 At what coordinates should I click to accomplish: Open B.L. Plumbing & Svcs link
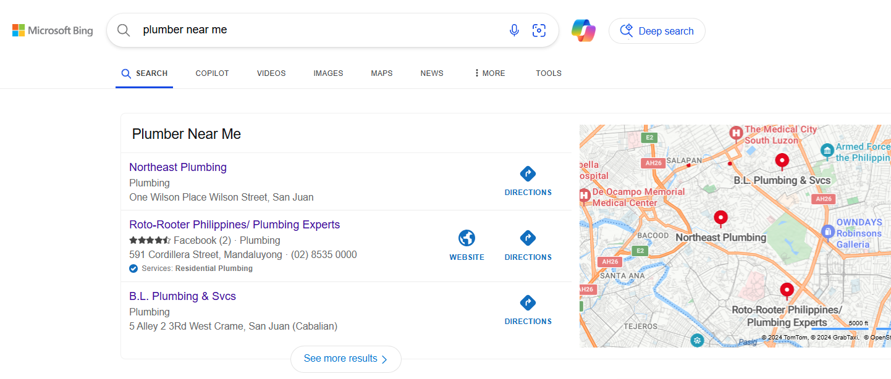pyautogui.click(x=182, y=296)
